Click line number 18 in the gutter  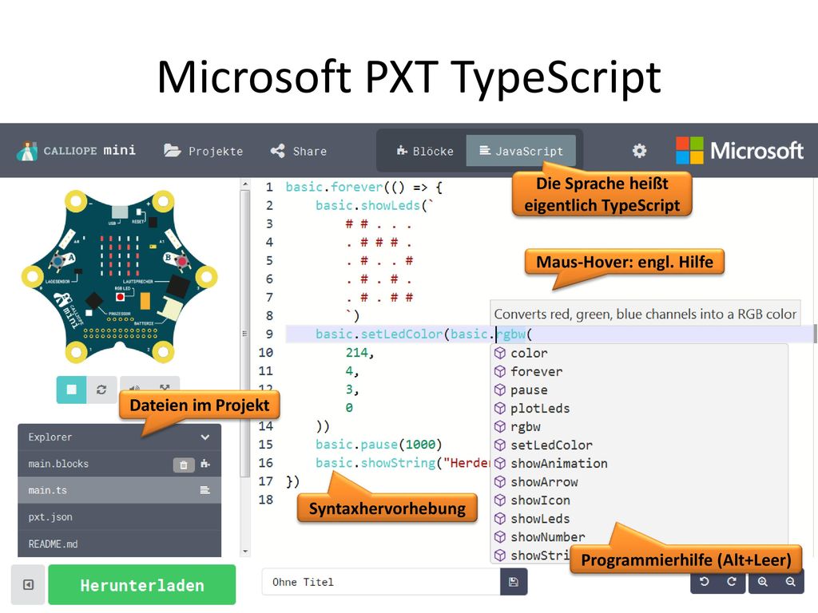coord(266,500)
